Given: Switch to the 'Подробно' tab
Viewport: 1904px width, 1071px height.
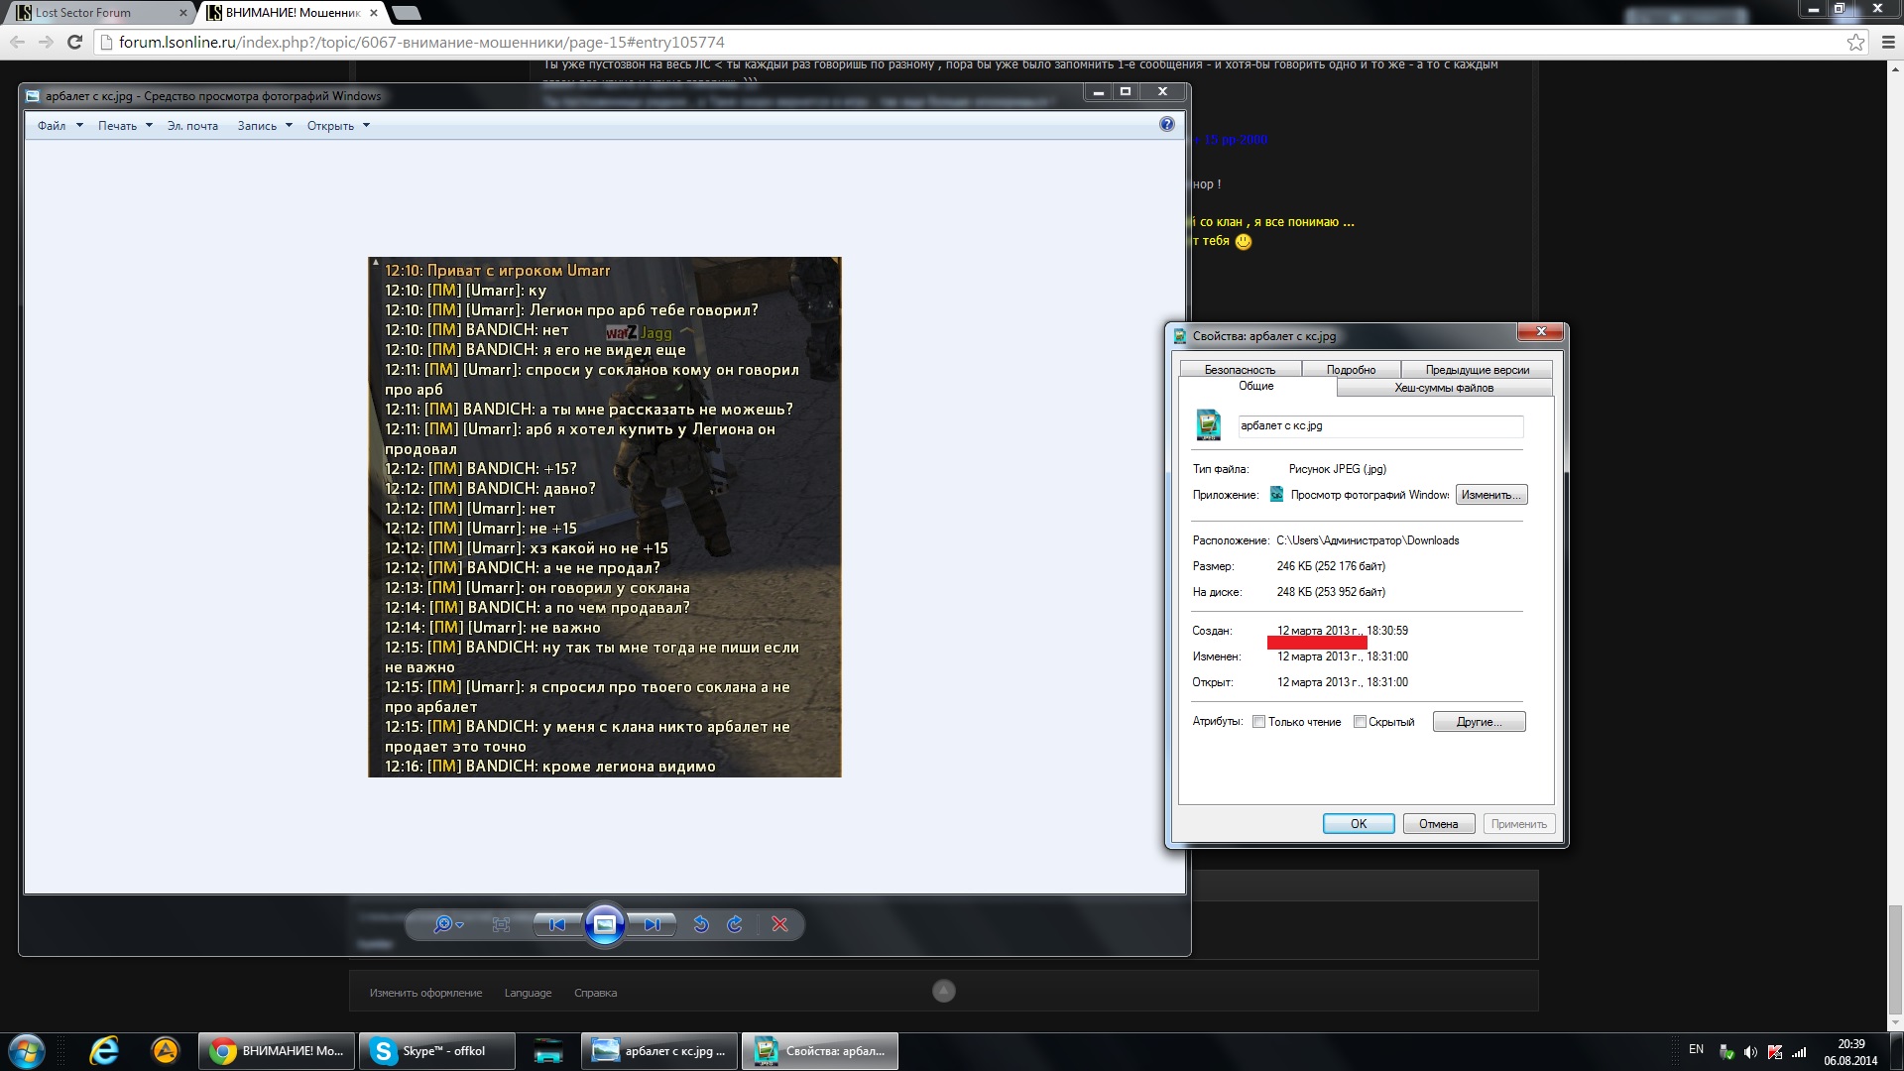Looking at the screenshot, I should pyautogui.click(x=1351, y=370).
